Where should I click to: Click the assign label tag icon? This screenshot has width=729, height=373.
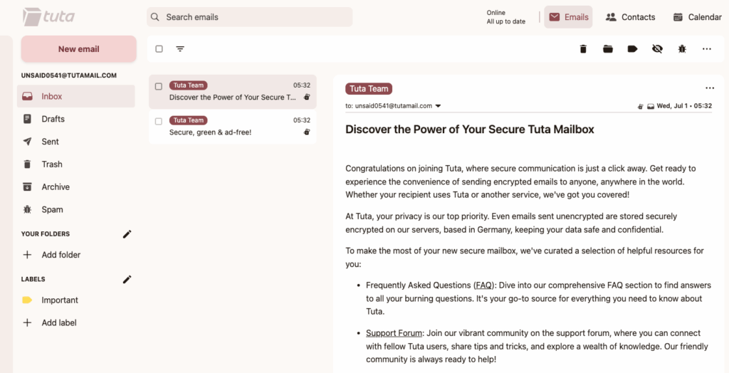coord(632,49)
